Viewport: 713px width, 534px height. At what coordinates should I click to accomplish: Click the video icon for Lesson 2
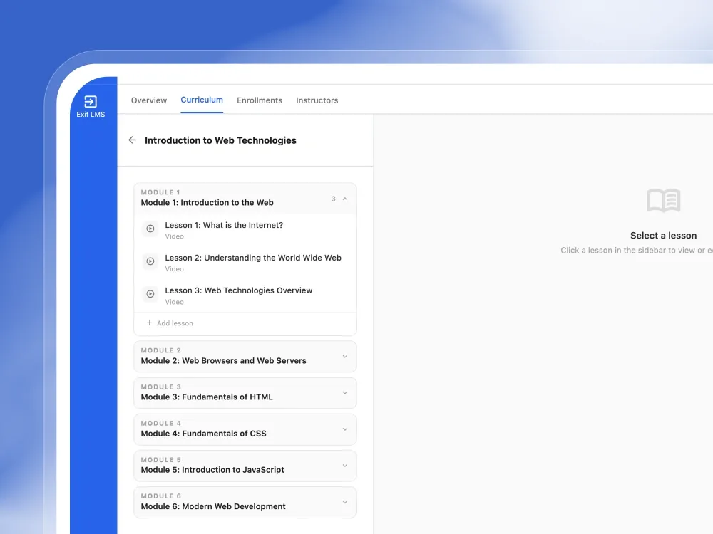pyautogui.click(x=150, y=261)
